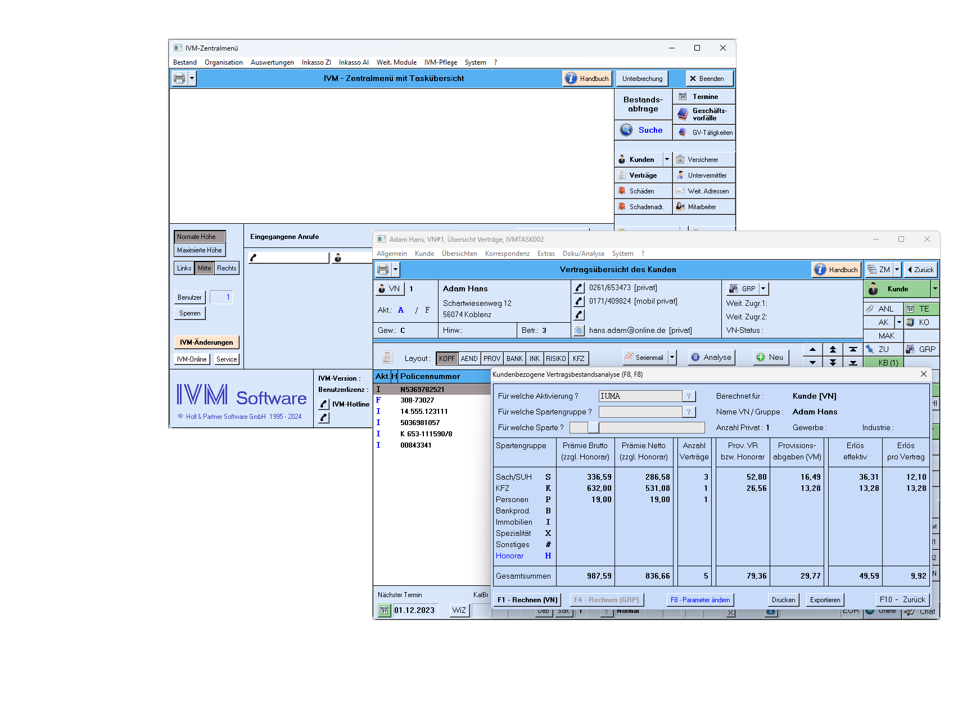Open Versicherer list
Image resolution: width=958 pixels, height=704 pixels.
(x=704, y=160)
